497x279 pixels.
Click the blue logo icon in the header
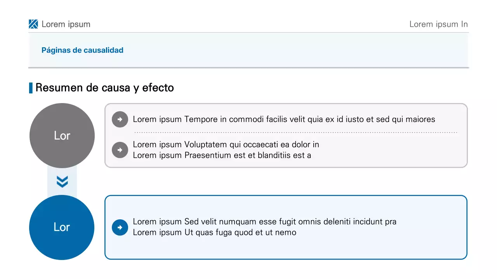(33, 24)
